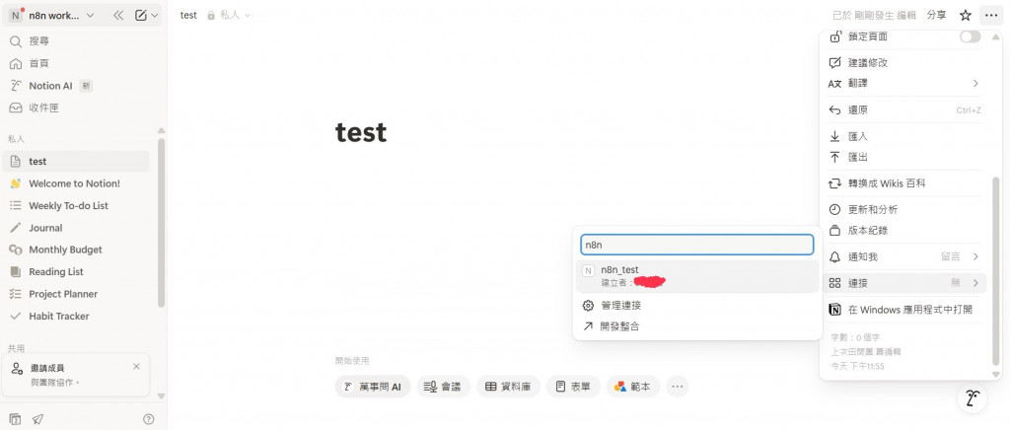The height and width of the screenshot is (430, 1010).
Task: Select the test page in sidebar
Action: [x=76, y=162]
